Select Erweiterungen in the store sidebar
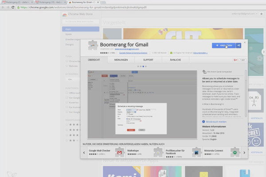 point(73,39)
